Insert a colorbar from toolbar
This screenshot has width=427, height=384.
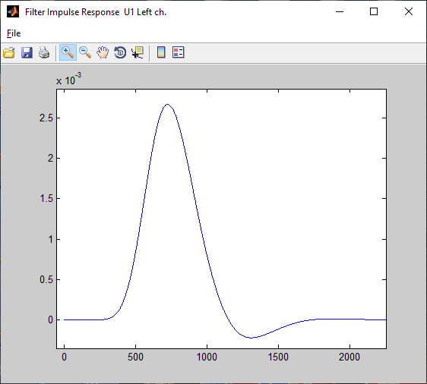click(x=161, y=52)
